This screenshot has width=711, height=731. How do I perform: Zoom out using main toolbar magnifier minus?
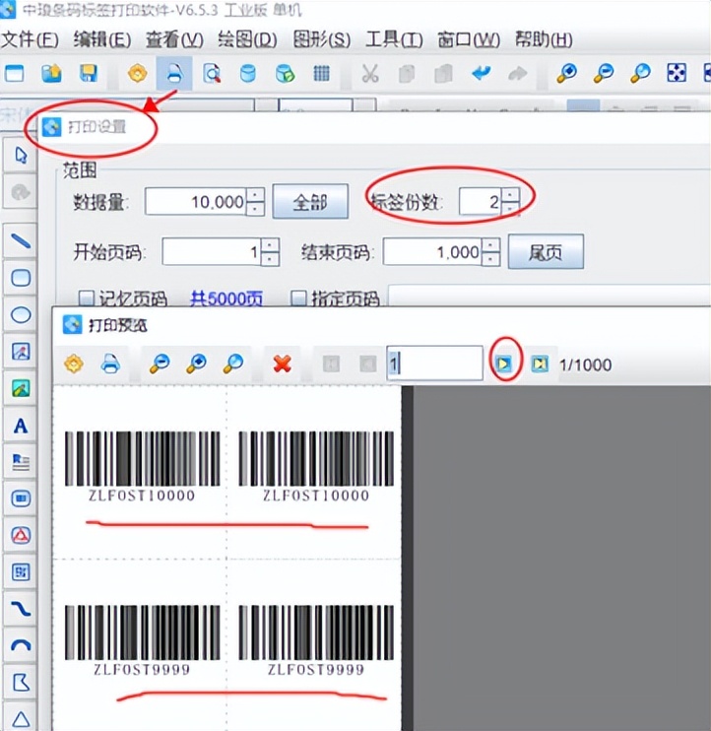604,73
